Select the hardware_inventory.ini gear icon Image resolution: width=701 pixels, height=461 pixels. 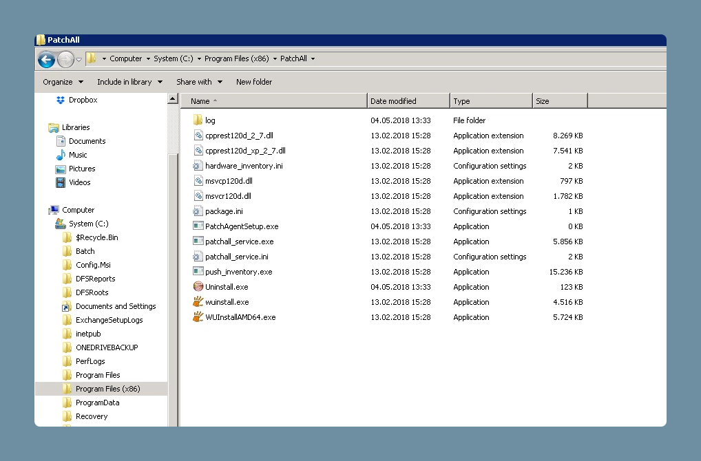tap(198, 165)
